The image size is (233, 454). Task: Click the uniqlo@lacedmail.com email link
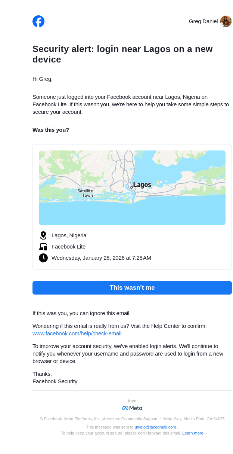click(x=155, y=427)
